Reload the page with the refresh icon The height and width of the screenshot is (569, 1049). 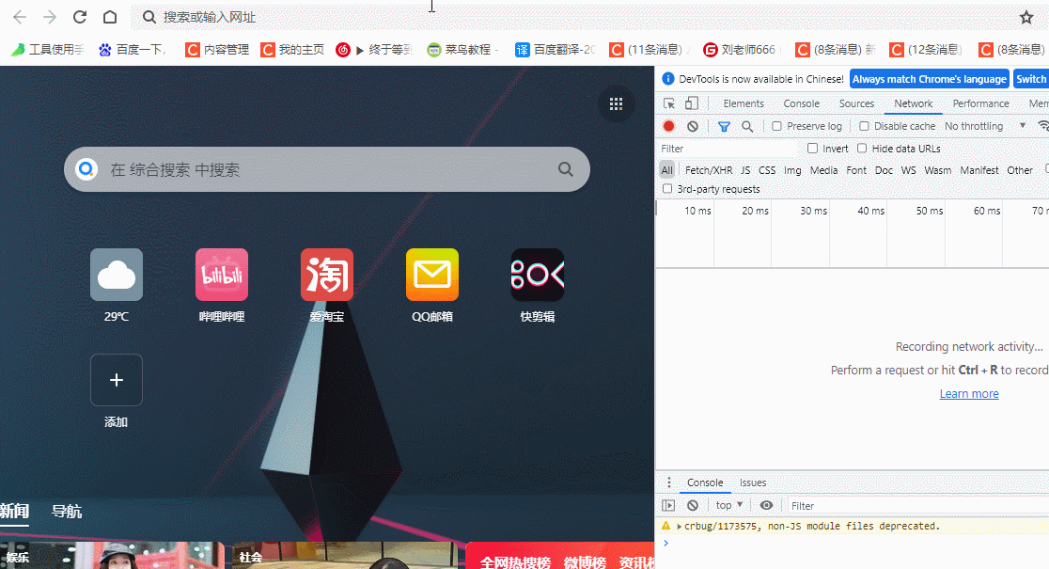coord(80,18)
